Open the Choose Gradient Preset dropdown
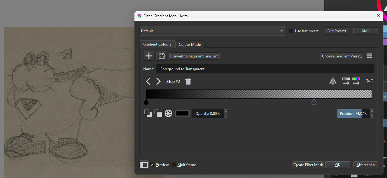 tap(341, 56)
